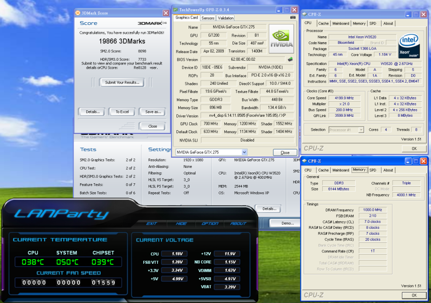This screenshot has width=431, height=303.
Task: Click the Intel Xeon logo in CPU-Z
Action: click(409, 46)
